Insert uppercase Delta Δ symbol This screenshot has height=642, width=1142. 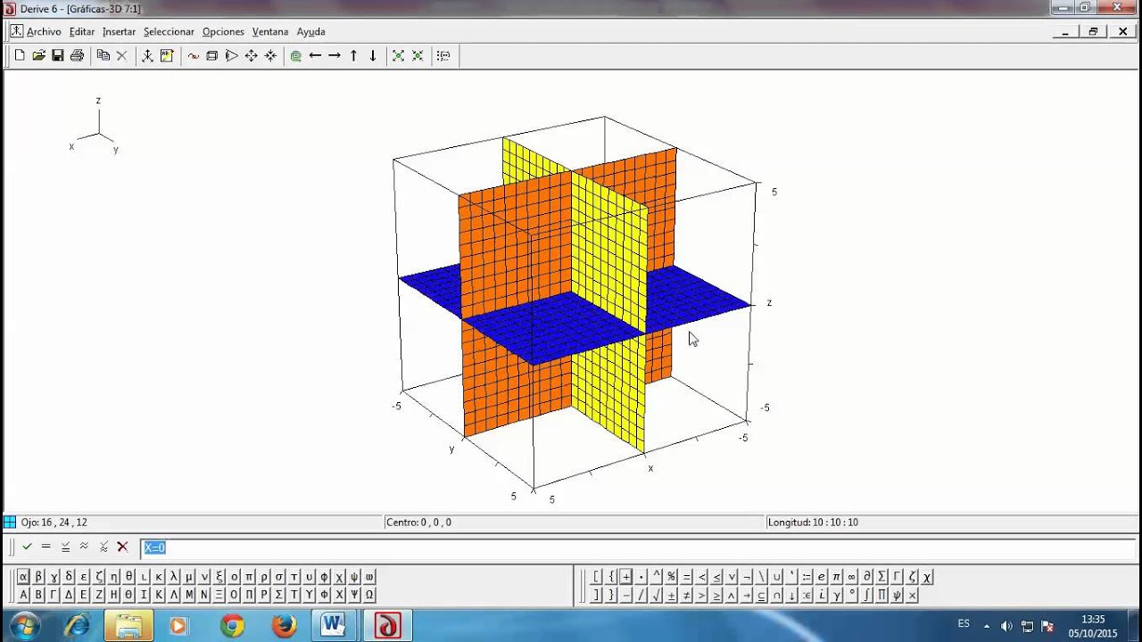69,595
